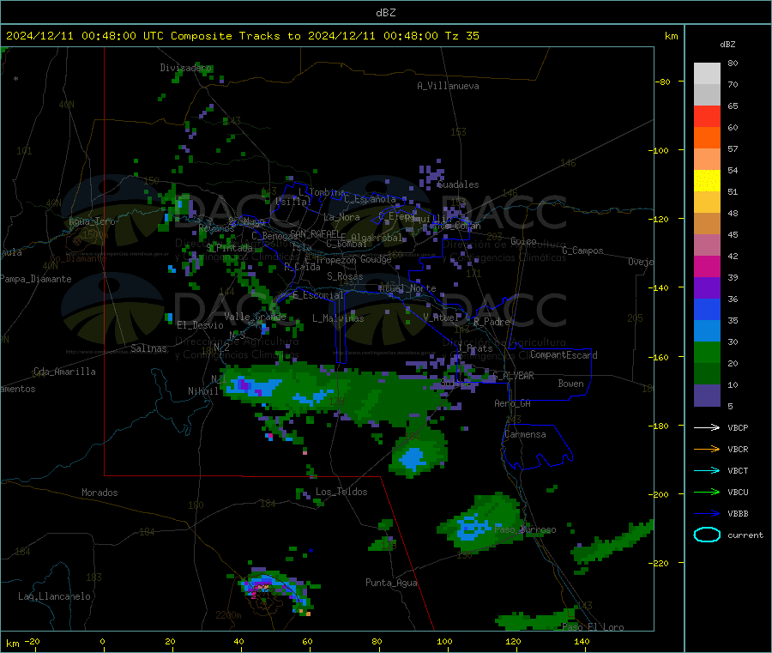This screenshot has width=772, height=653.
Task: Click the 'VBCP' legend label
Action: [x=738, y=428]
